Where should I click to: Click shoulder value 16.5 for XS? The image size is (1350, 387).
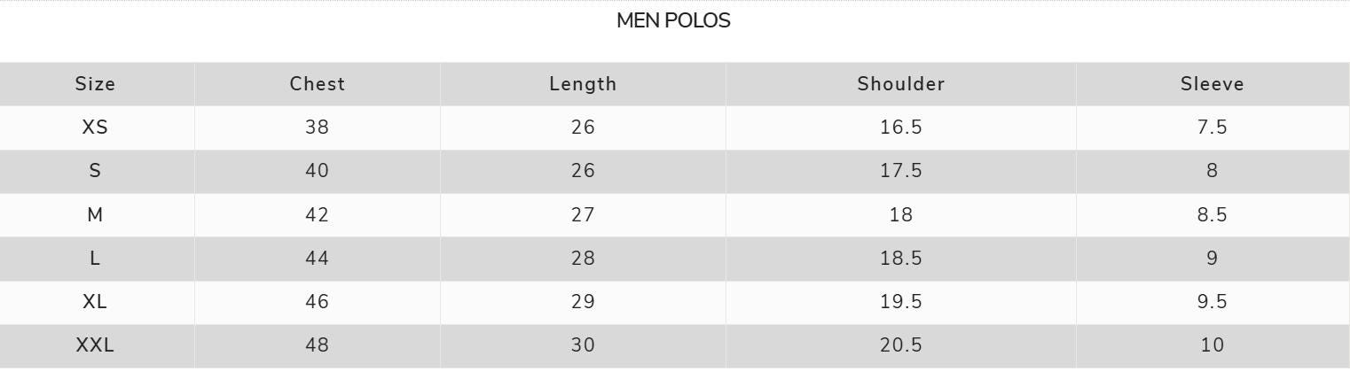pyautogui.click(x=901, y=128)
